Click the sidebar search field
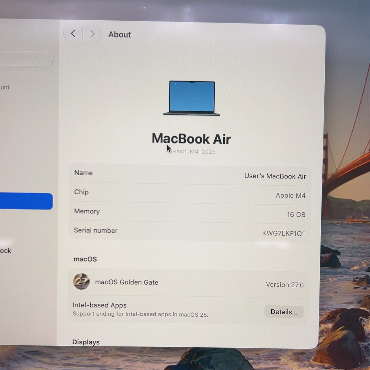The image size is (370, 370). click(x=27, y=59)
